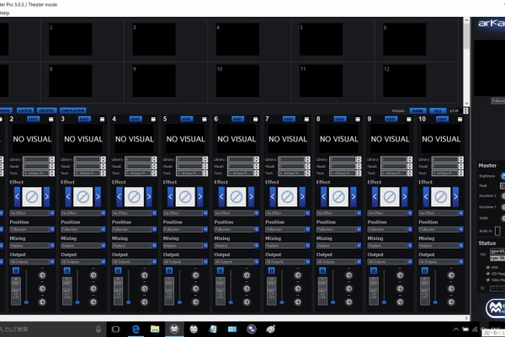The width and height of the screenshot is (505, 337).
Task: Click the Release ALL button
Action: click(x=438, y=110)
